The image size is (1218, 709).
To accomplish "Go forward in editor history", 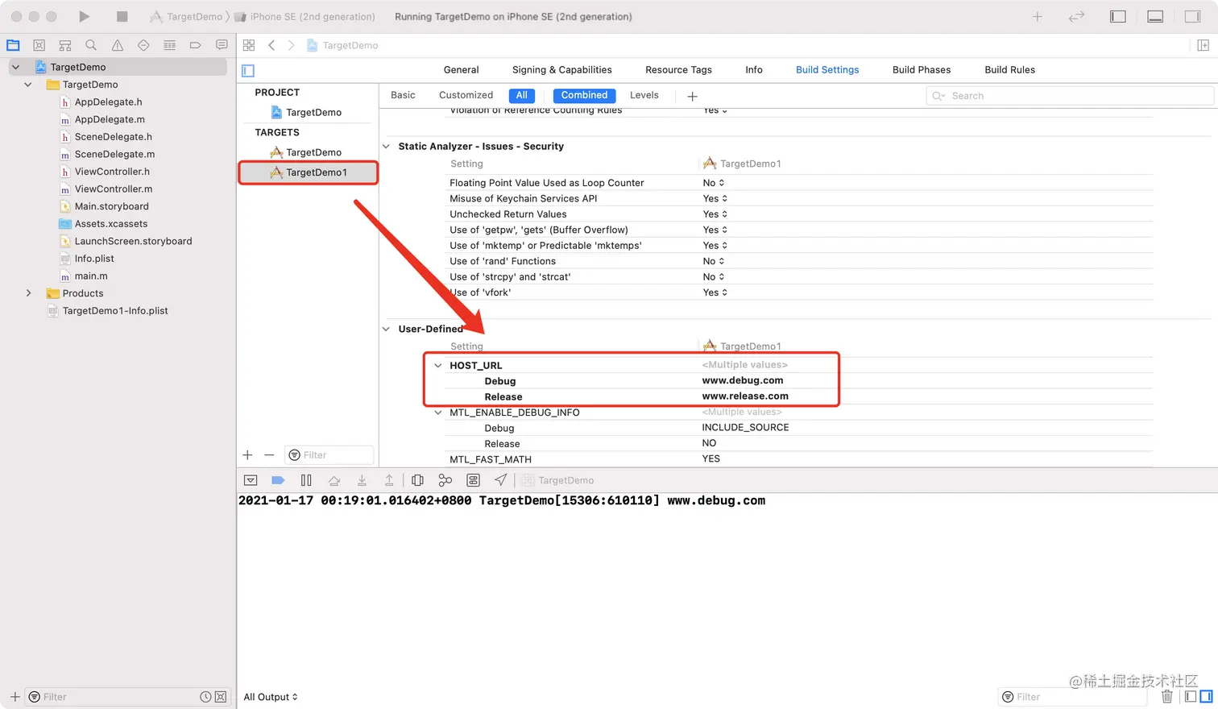I will pyautogui.click(x=291, y=45).
